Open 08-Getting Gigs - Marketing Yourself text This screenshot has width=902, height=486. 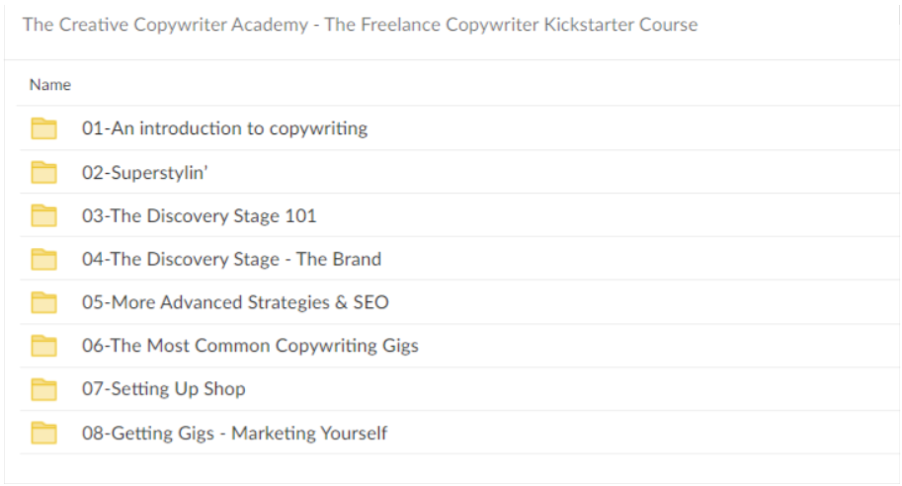234,433
